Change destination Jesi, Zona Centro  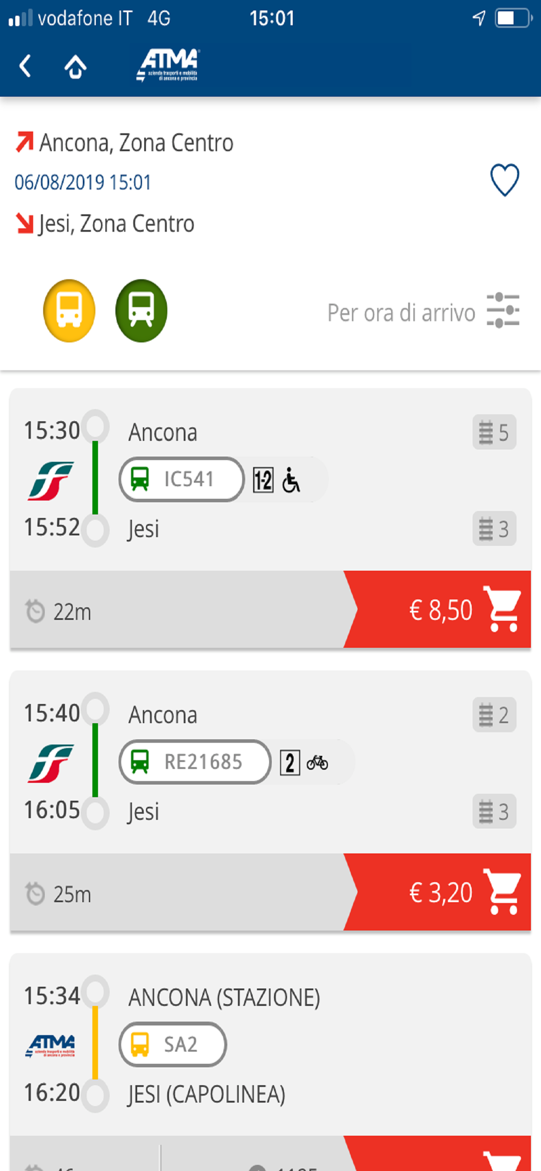click(x=117, y=223)
